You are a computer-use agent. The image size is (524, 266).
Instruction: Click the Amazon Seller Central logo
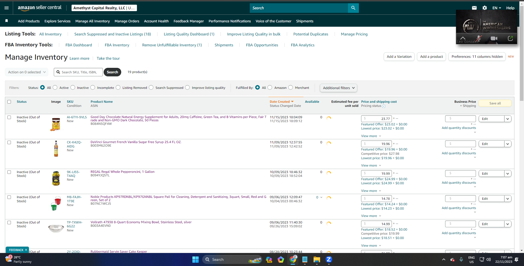tap(40, 8)
